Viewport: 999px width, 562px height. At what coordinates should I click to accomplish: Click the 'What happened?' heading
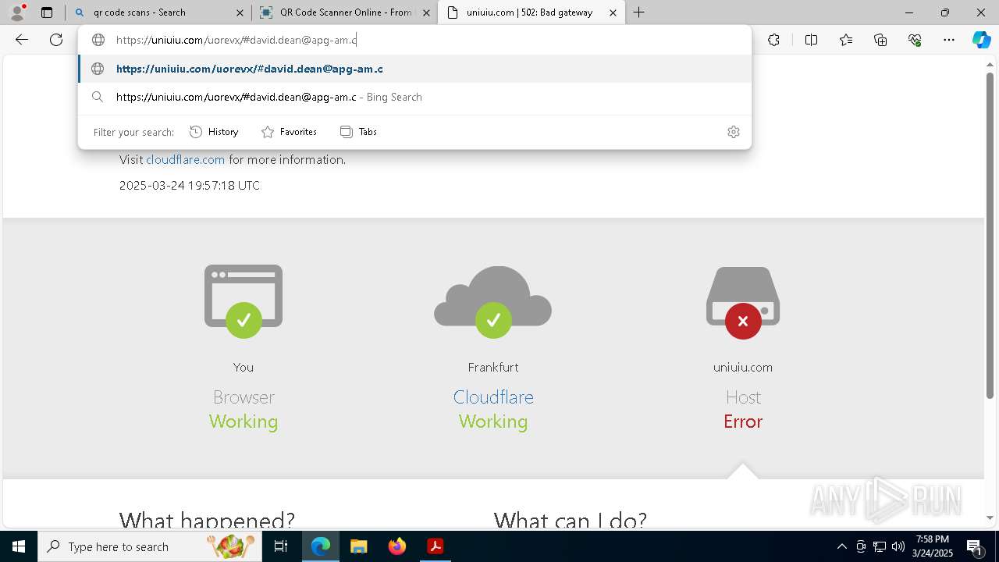click(207, 520)
